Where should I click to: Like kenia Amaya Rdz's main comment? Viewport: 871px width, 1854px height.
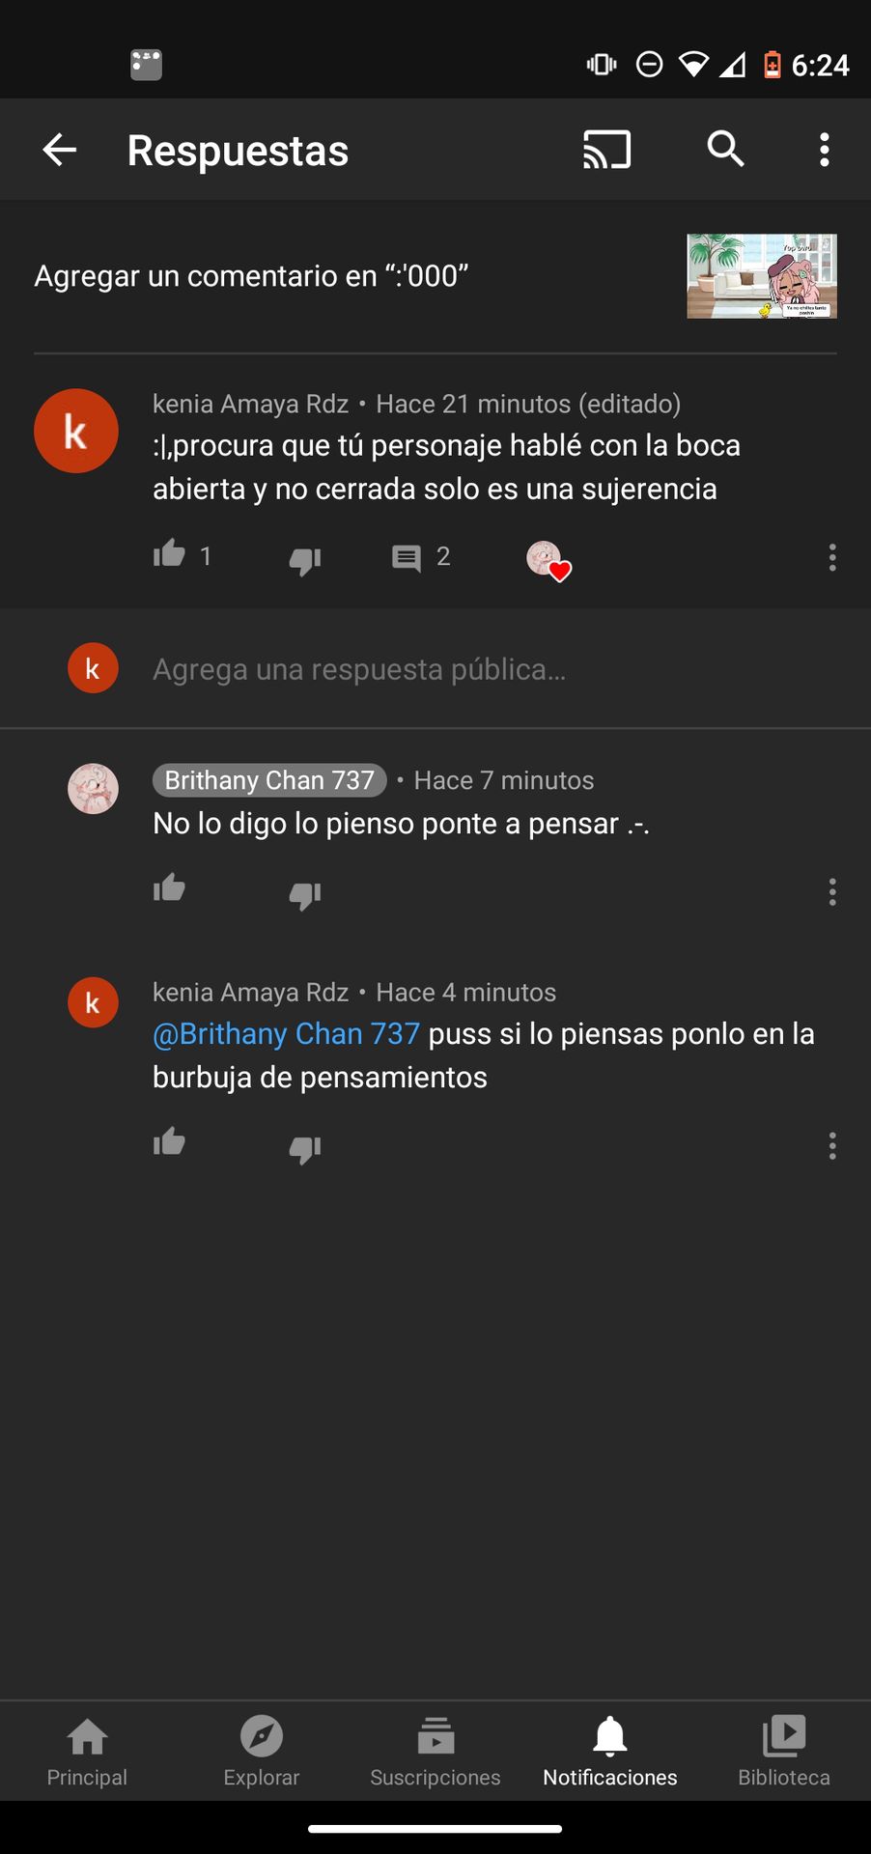coord(169,554)
